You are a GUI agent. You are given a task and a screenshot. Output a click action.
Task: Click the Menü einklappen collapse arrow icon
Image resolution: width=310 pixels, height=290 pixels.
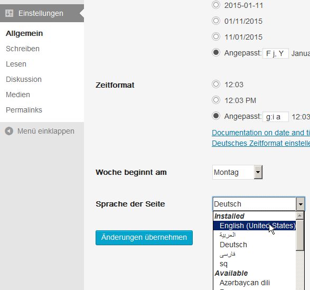9,131
